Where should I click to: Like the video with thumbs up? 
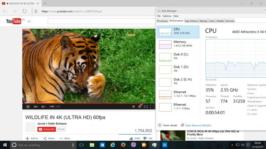(x=131, y=138)
